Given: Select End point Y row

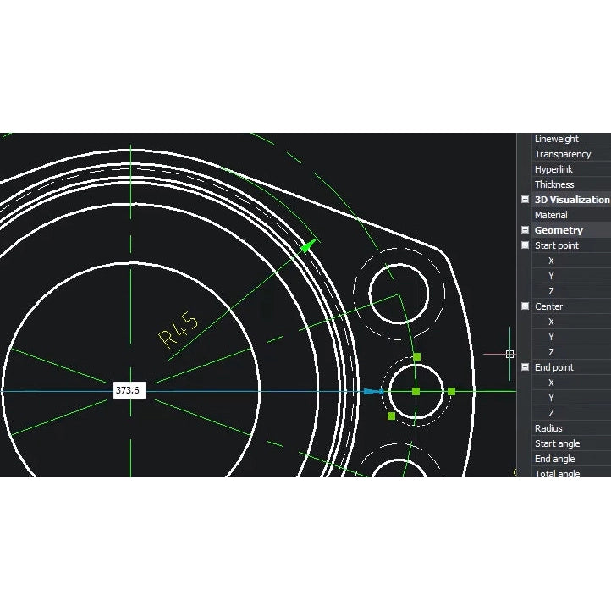Looking at the screenshot, I should click(571, 398).
